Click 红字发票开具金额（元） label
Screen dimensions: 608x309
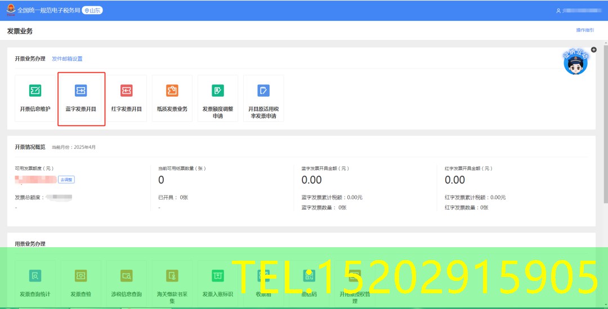(x=469, y=168)
